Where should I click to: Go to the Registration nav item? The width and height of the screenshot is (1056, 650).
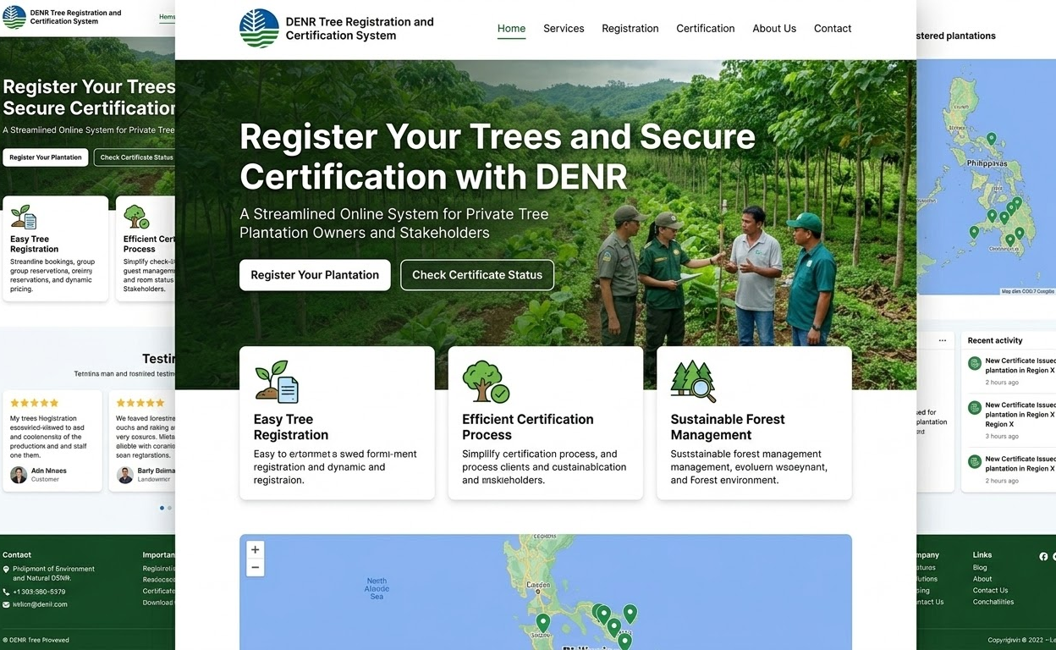pos(630,28)
